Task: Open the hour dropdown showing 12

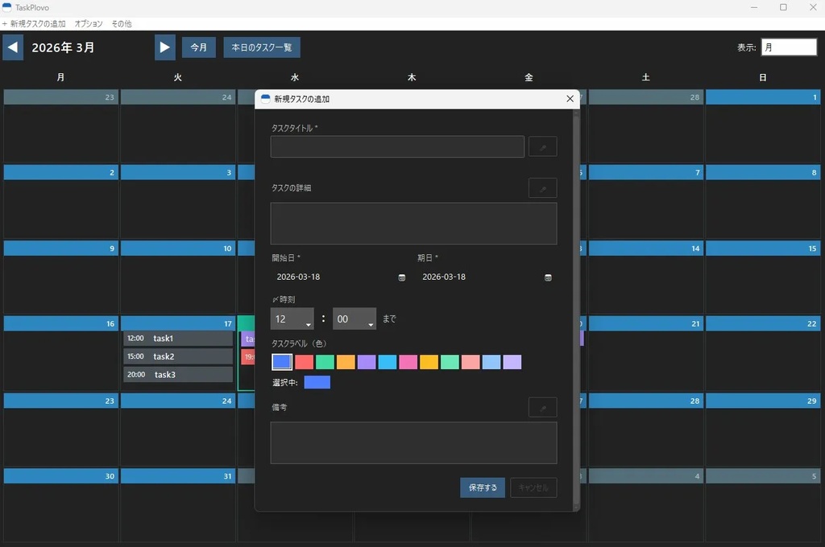Action: click(x=292, y=319)
